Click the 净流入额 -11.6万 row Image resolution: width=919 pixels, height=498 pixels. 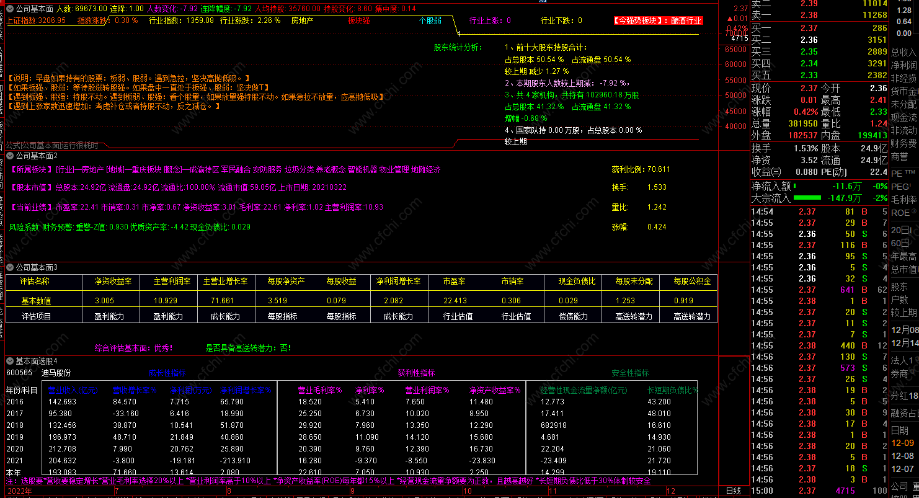pyautogui.click(x=819, y=186)
